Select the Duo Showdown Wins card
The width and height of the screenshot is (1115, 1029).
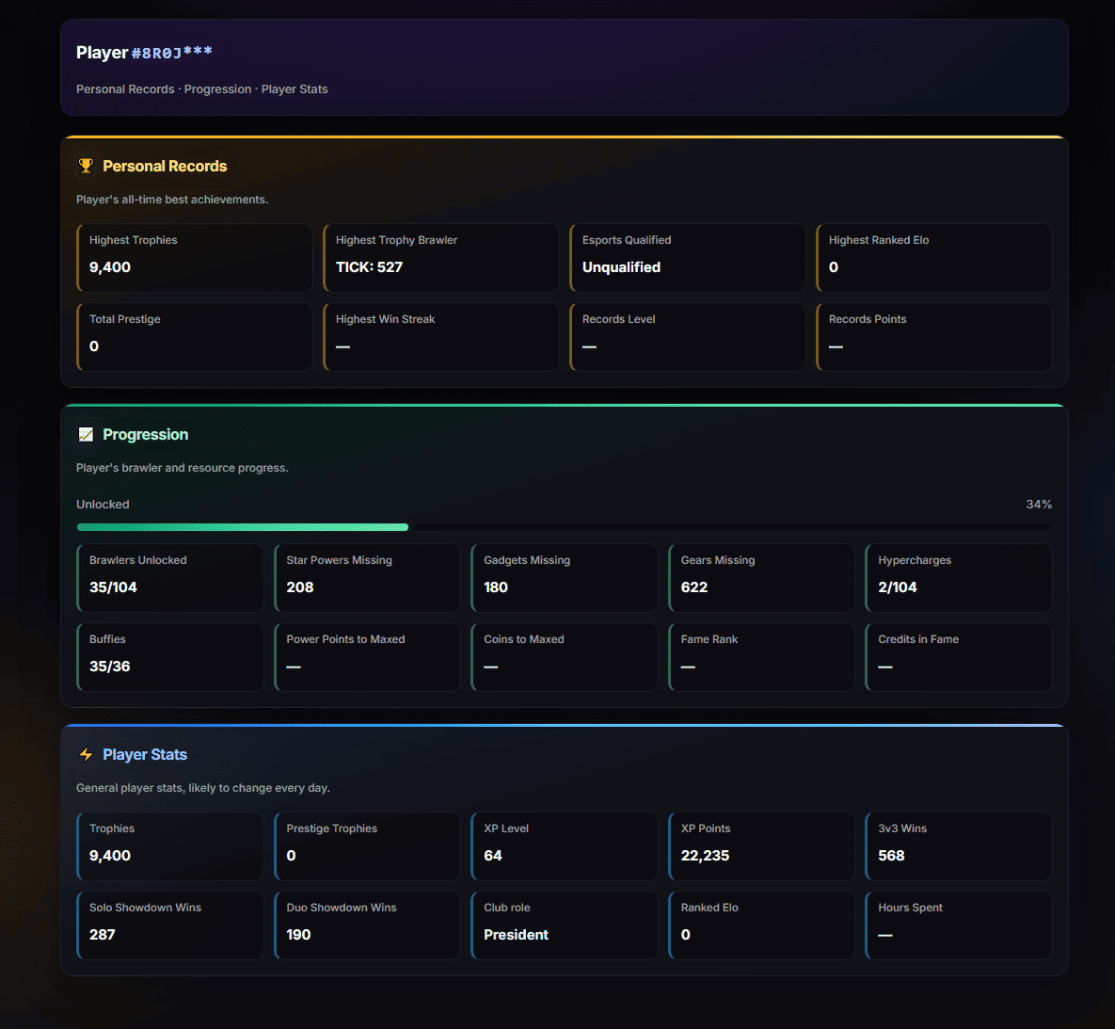click(x=367, y=925)
